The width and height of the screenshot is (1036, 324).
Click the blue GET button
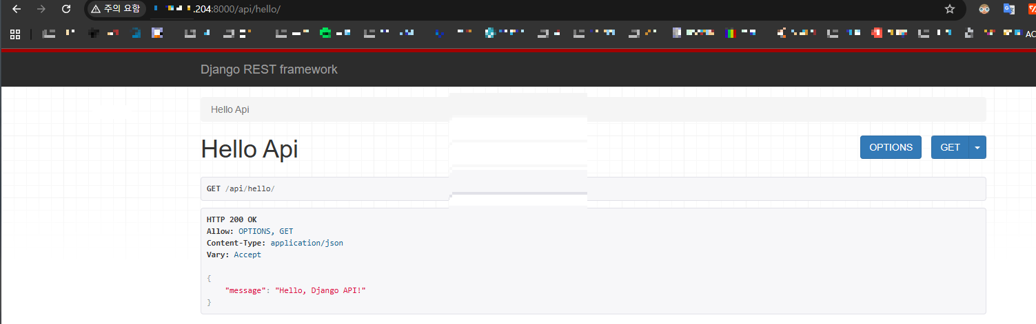tap(950, 147)
